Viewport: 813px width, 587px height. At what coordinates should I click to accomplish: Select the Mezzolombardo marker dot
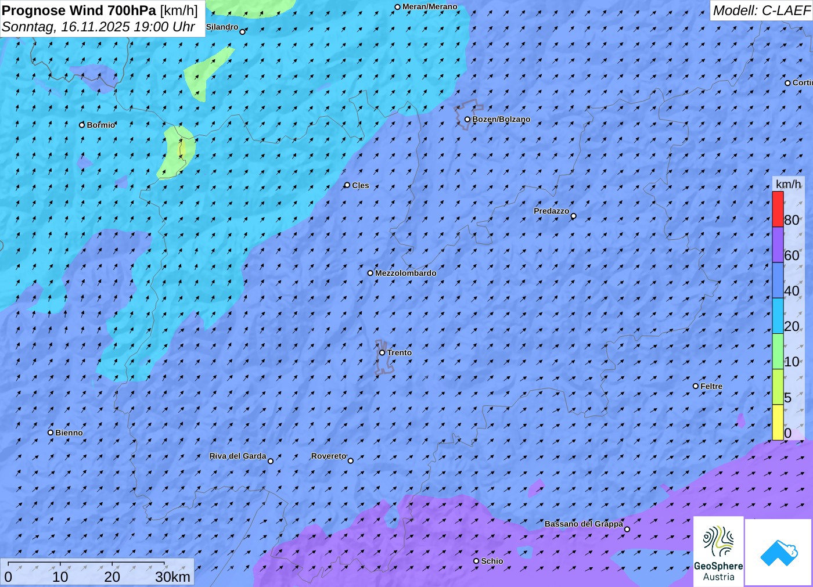pos(370,273)
